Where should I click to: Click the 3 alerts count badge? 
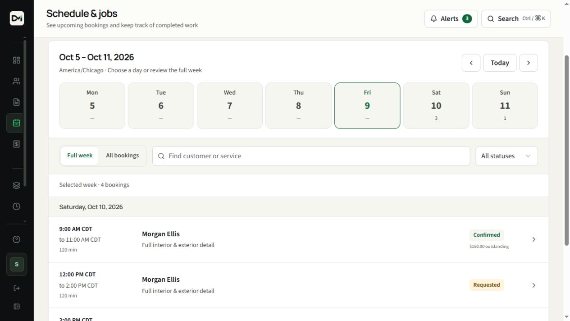click(x=467, y=18)
